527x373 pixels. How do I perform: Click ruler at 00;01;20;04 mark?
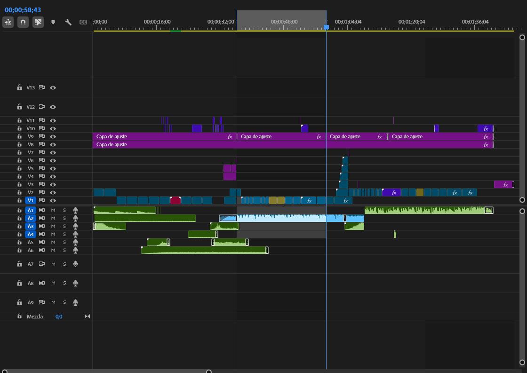411,22
